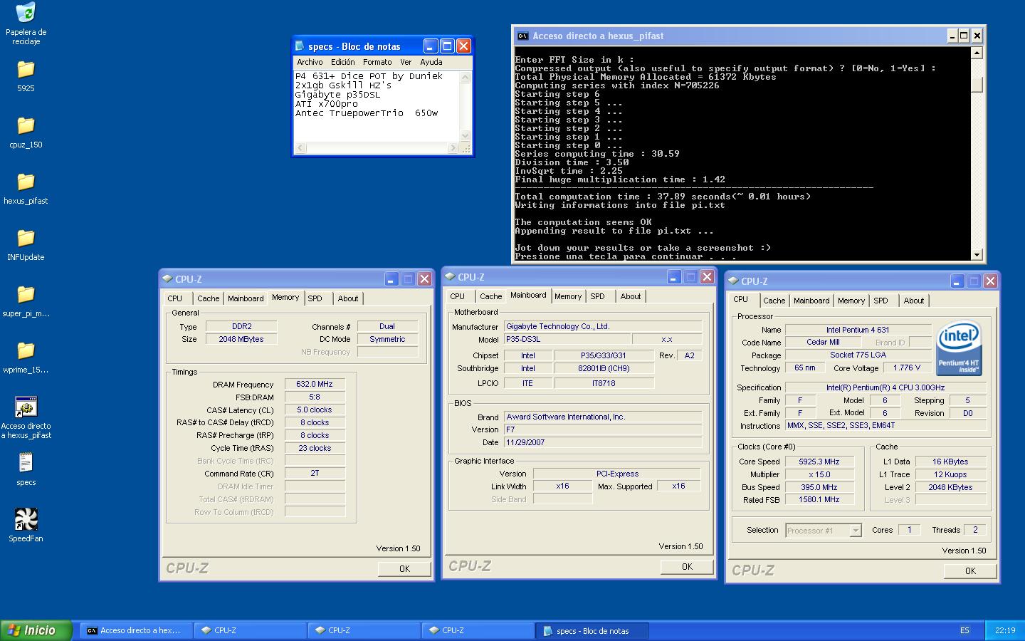Click Notepad vertical scrollbar up arrow

coord(466,77)
